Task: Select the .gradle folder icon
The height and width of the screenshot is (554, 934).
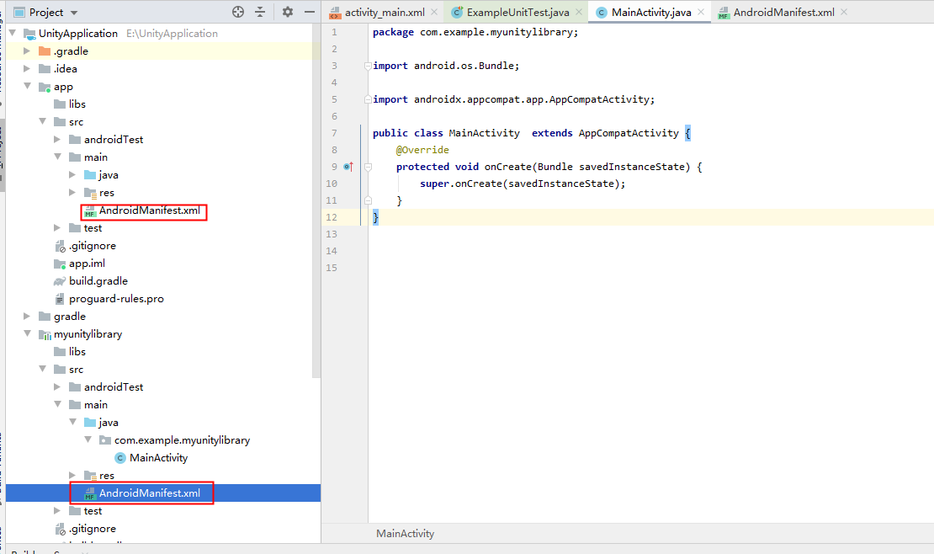Action: click(45, 51)
